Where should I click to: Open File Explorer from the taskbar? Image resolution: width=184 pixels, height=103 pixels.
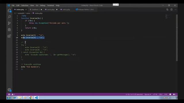coord(20,98)
